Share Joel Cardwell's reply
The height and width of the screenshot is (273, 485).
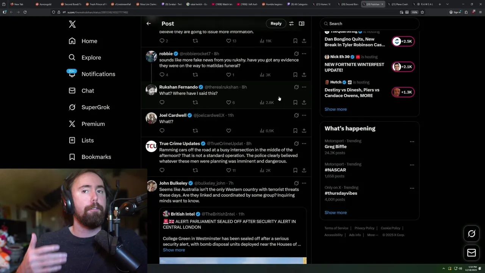pyautogui.click(x=304, y=131)
